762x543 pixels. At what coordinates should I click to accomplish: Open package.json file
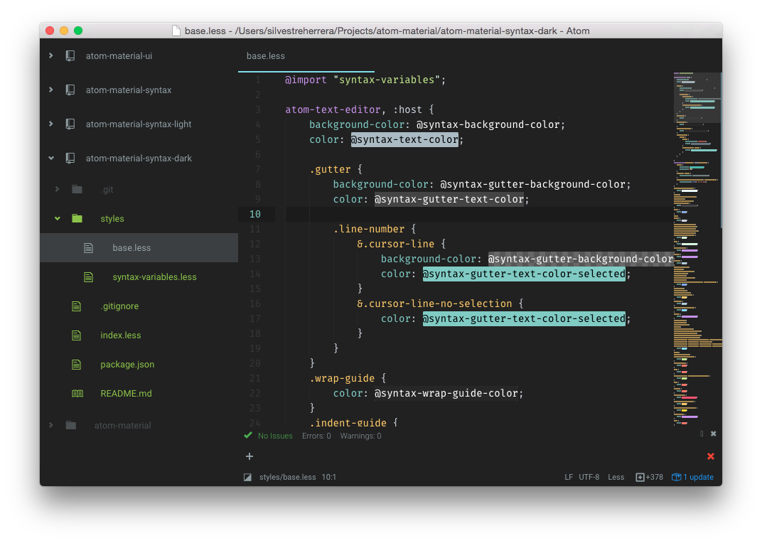click(x=127, y=365)
